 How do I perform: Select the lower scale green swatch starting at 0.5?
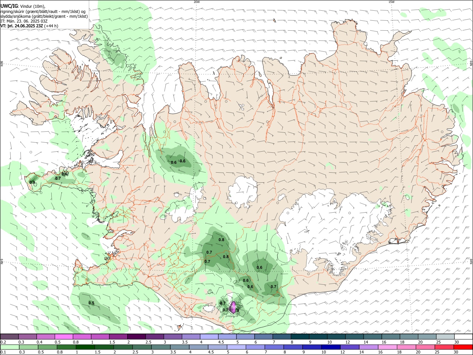tap(48, 347)
